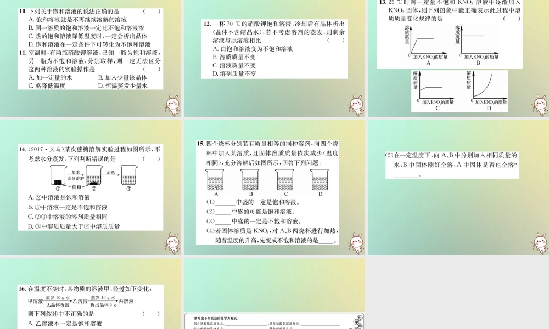The image size is (549, 329).
Task: Open the slide thumbnail with question 16
Action: coord(91,294)
